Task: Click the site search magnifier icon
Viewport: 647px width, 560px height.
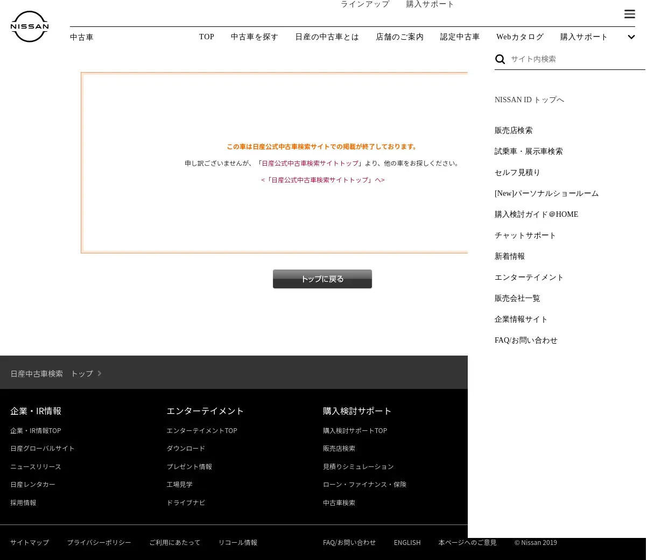Action: point(500,59)
